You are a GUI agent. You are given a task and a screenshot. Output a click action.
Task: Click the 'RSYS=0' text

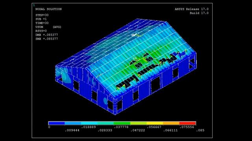click(41, 31)
